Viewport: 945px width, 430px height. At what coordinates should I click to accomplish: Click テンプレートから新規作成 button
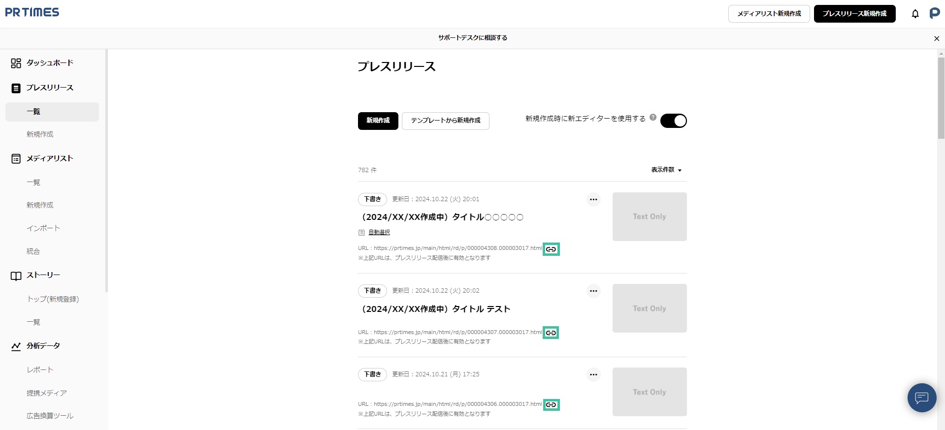(x=445, y=121)
